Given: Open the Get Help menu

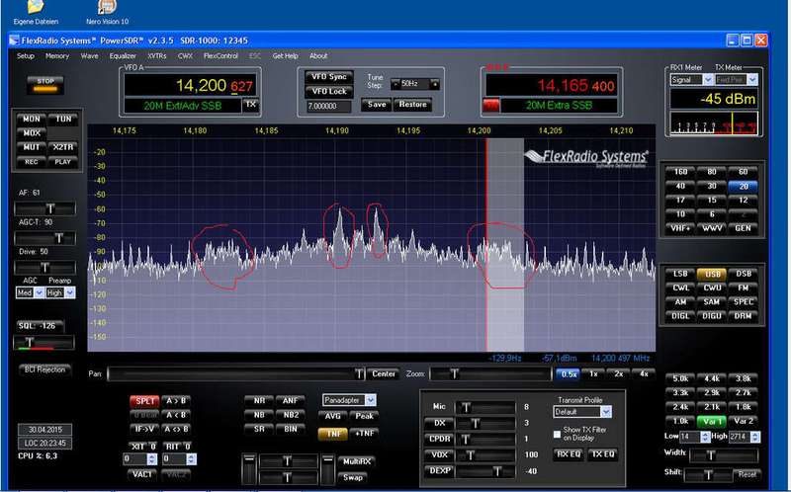Looking at the screenshot, I should click(286, 56).
